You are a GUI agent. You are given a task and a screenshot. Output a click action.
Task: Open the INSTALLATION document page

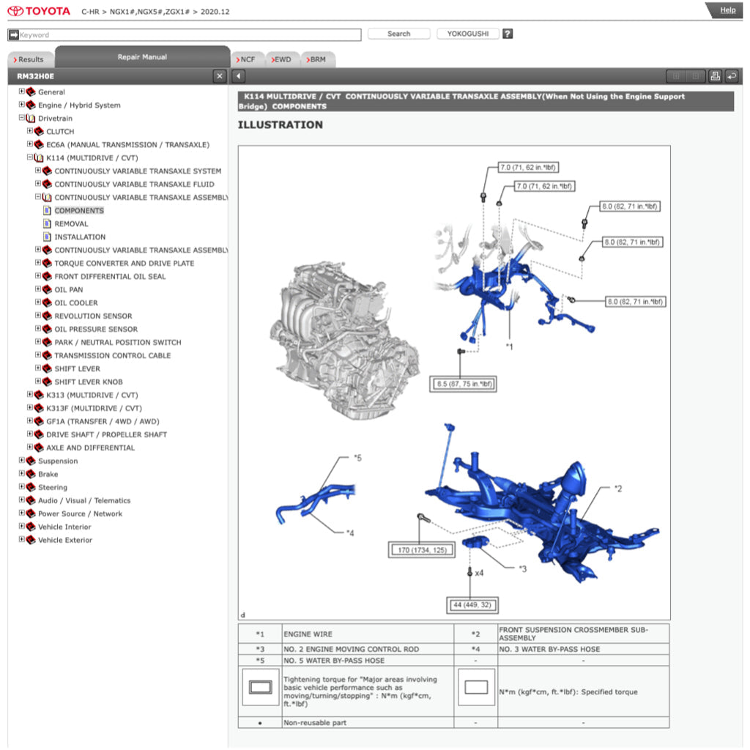(x=80, y=237)
